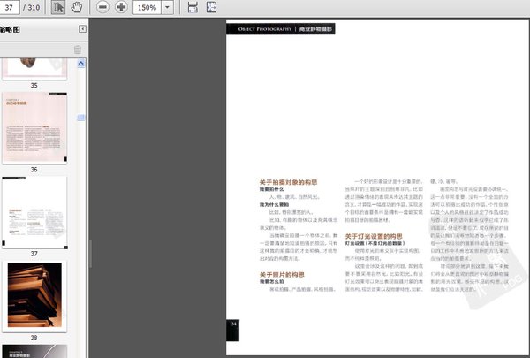Click the zoom out minus button
This screenshot has height=358, width=530.
(102, 7)
